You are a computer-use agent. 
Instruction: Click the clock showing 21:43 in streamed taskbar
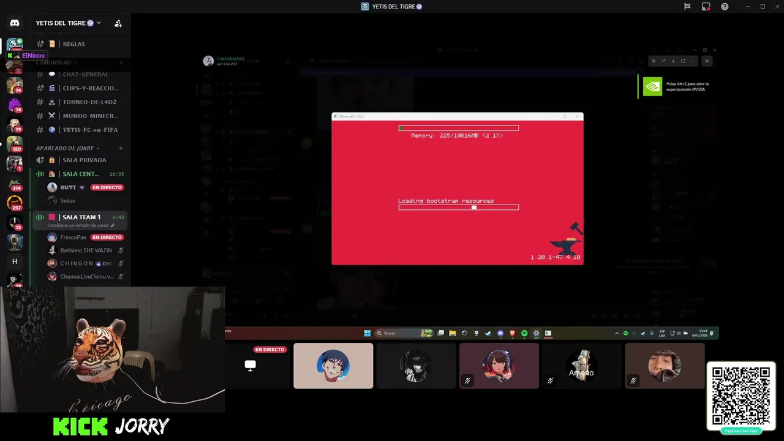click(699, 333)
